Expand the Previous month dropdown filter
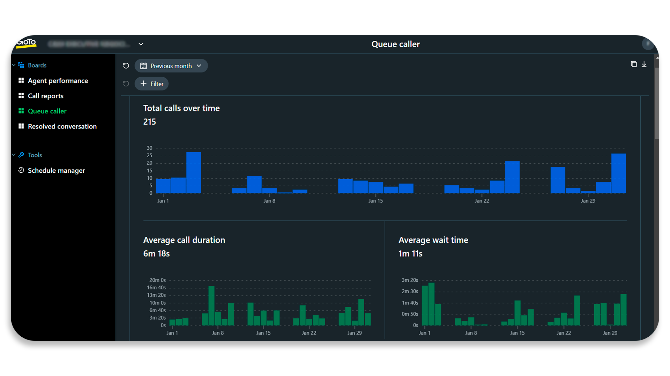 click(199, 66)
